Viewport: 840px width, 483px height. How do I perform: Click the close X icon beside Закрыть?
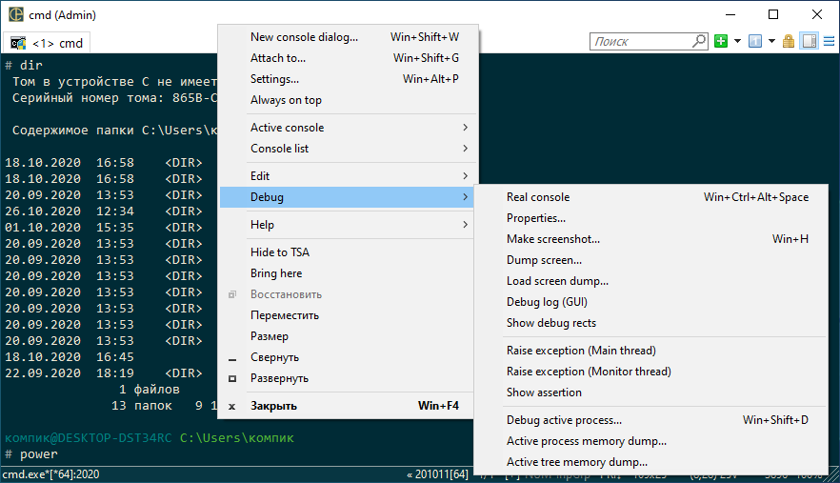(231, 406)
